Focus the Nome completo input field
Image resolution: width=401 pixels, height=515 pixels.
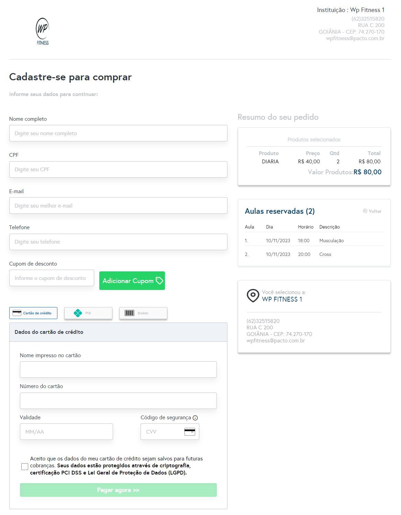[x=118, y=133]
